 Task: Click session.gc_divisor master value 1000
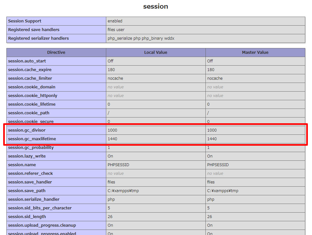point(212,130)
